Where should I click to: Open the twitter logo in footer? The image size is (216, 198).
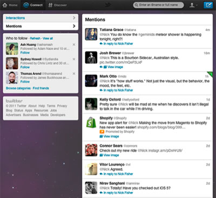(x=14, y=101)
